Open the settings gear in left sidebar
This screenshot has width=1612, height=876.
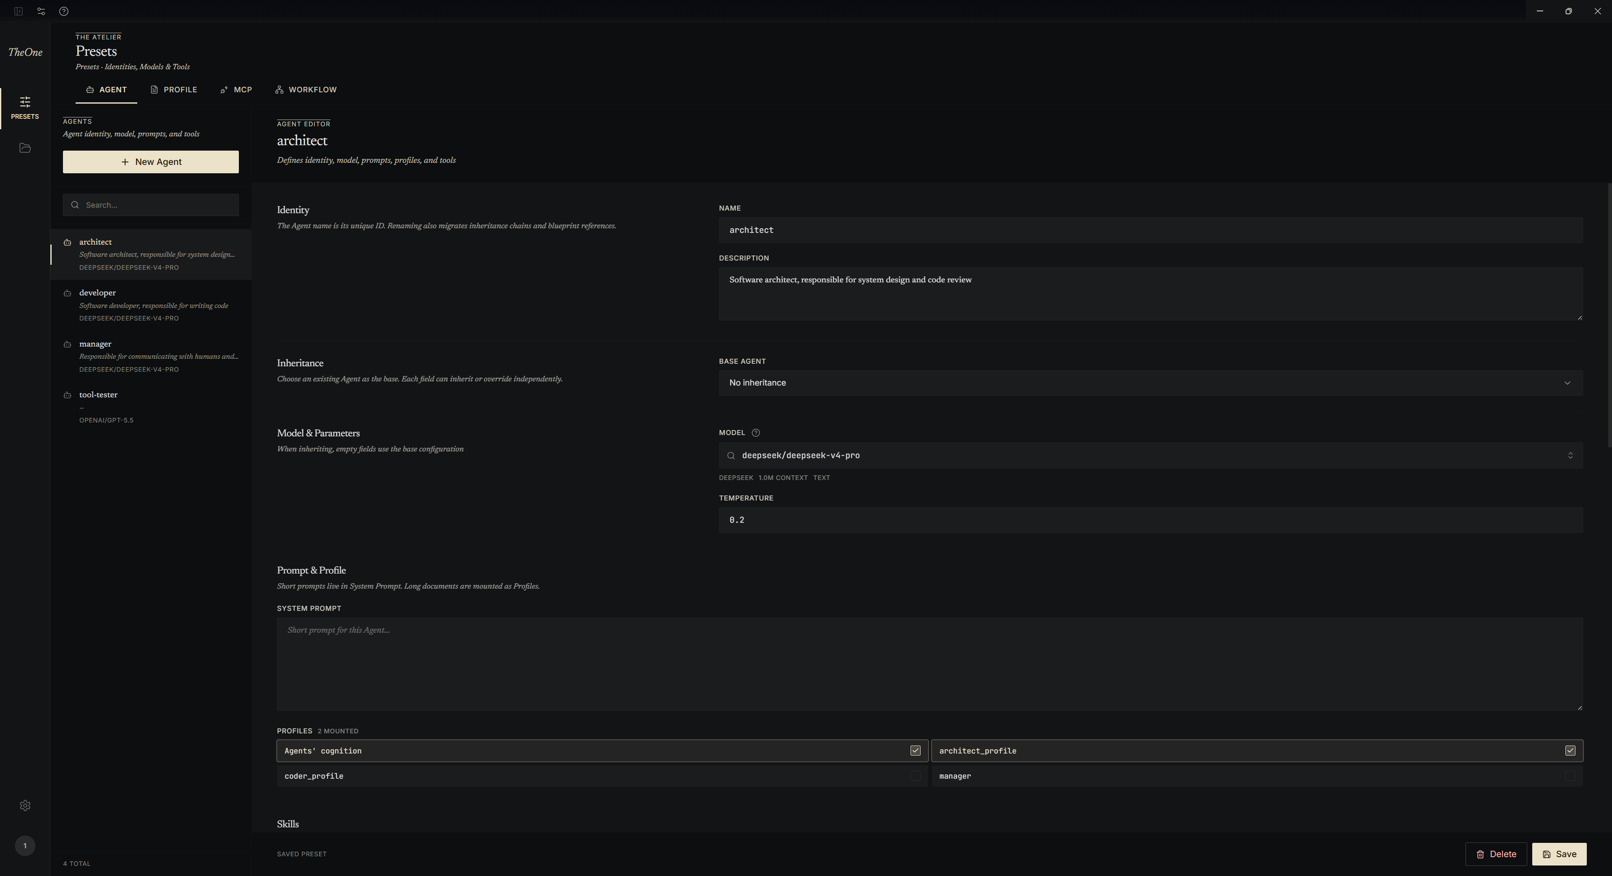(25, 806)
